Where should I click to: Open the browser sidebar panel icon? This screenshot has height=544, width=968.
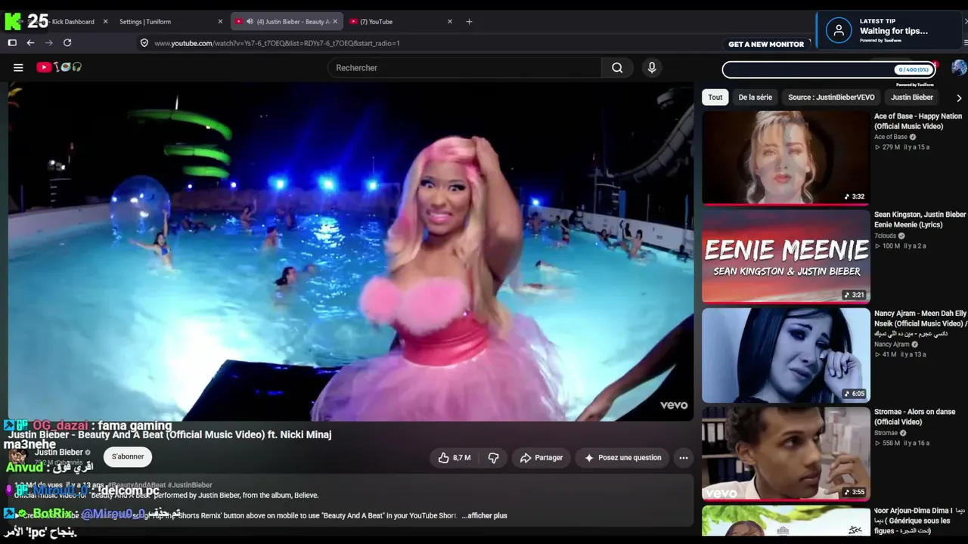[x=12, y=43]
